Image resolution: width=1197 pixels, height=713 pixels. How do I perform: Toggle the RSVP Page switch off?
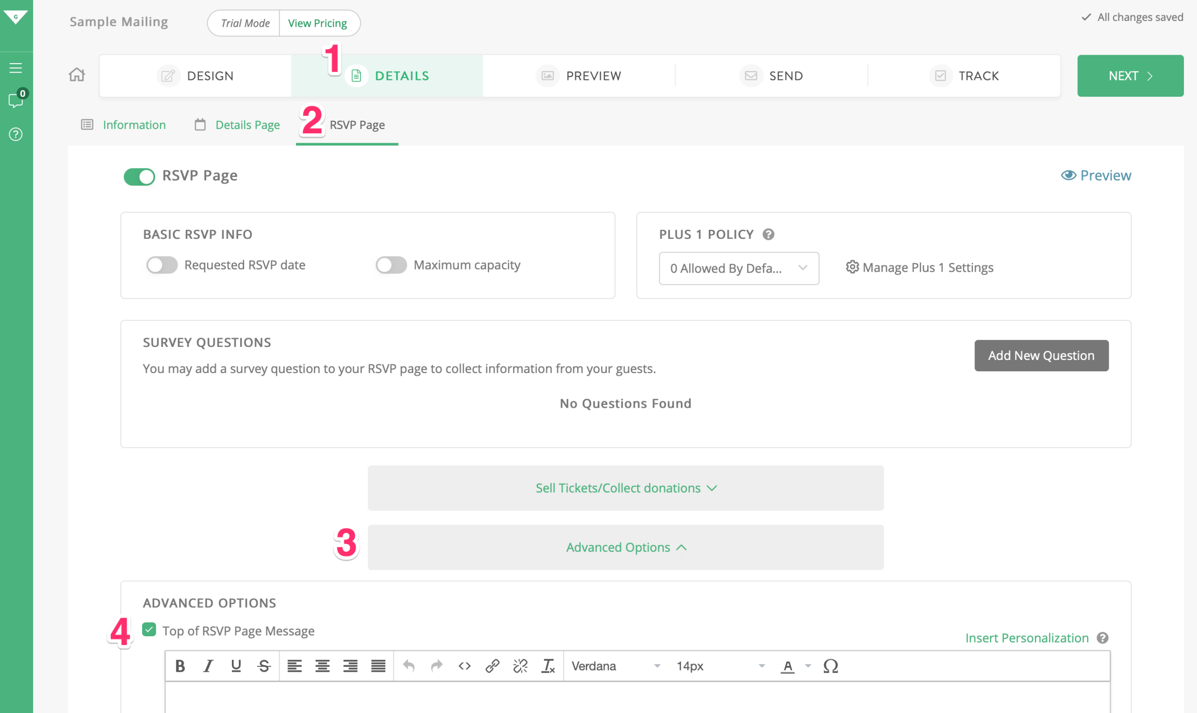139,176
